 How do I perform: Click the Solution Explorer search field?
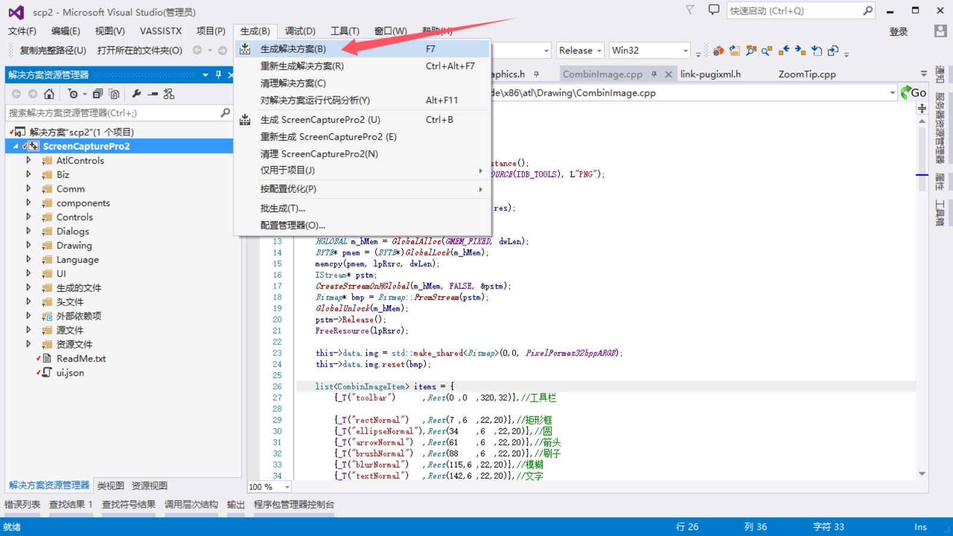click(112, 113)
